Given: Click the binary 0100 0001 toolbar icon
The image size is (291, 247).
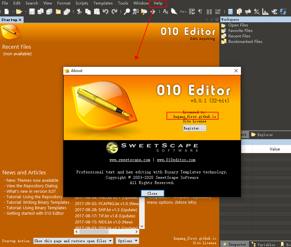Looking at the screenshot, I should click(218, 12).
